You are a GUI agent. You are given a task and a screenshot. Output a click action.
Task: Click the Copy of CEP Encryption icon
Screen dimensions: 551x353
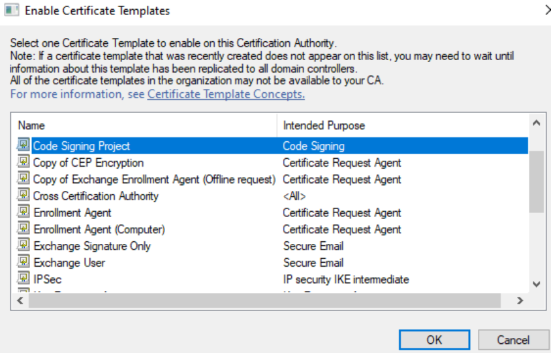(24, 163)
